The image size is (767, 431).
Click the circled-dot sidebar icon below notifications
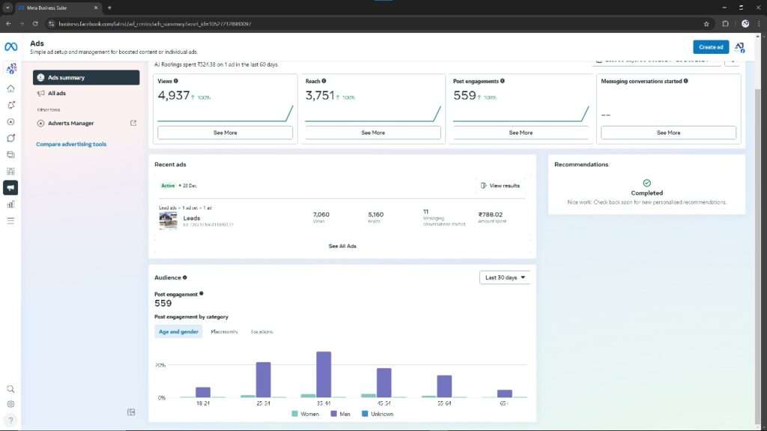(10, 122)
